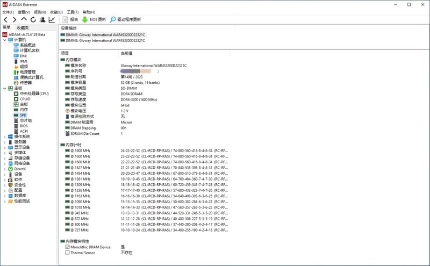Open the 收藏(O) menu

click(56, 12)
